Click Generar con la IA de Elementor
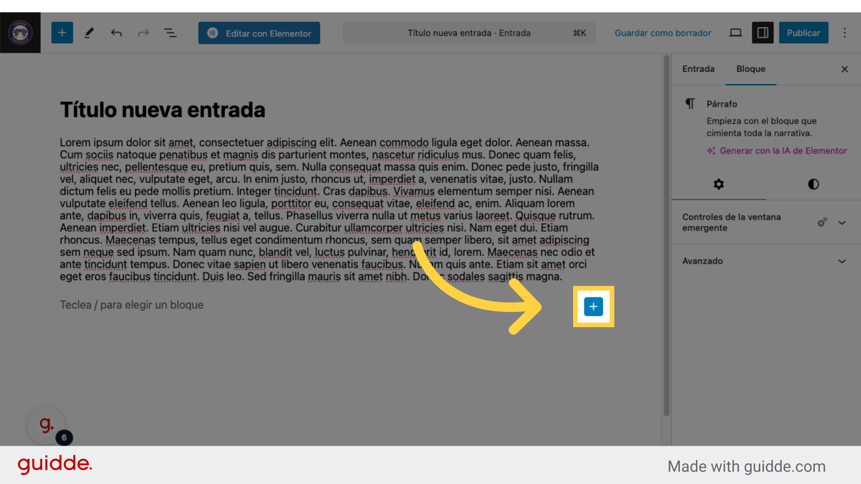The height and width of the screenshot is (484, 861). 777,151
